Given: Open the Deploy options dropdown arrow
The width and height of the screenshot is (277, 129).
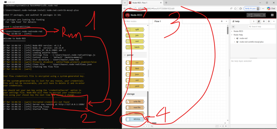Looking at the screenshot, I should pyautogui.click(x=264, y=15).
